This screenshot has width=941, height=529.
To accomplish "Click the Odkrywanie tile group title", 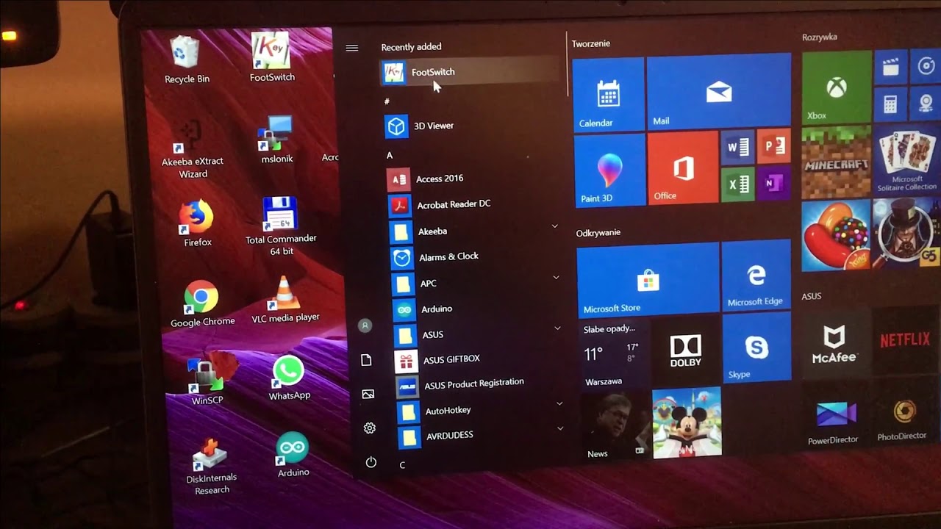I will pyautogui.click(x=598, y=232).
